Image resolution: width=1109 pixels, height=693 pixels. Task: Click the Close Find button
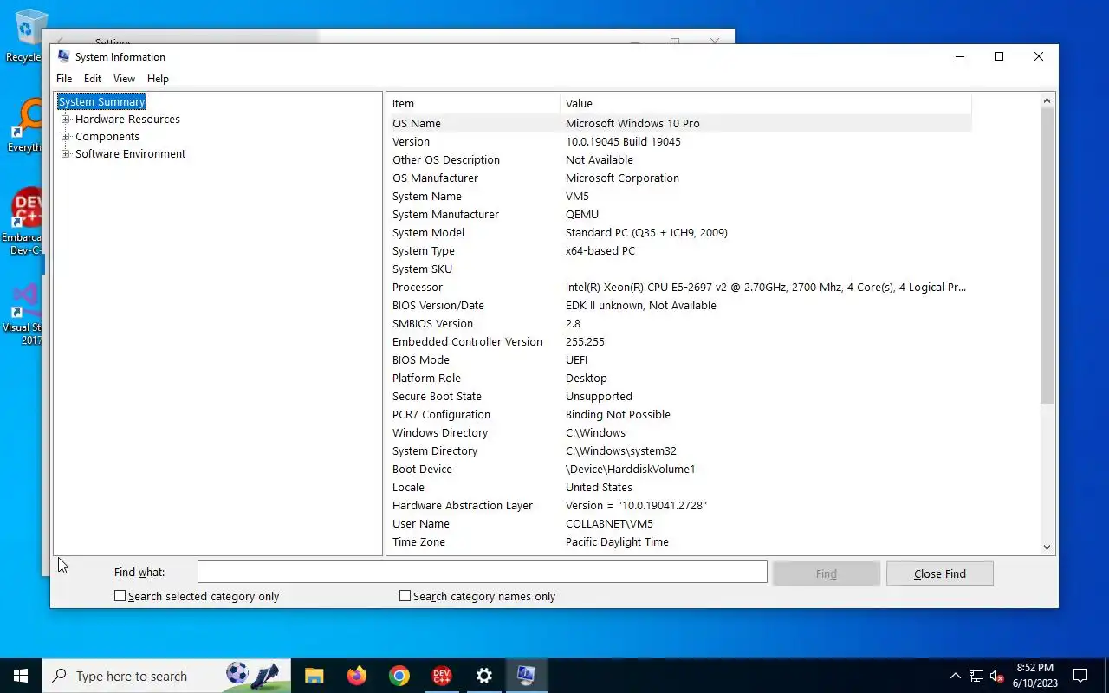click(939, 573)
